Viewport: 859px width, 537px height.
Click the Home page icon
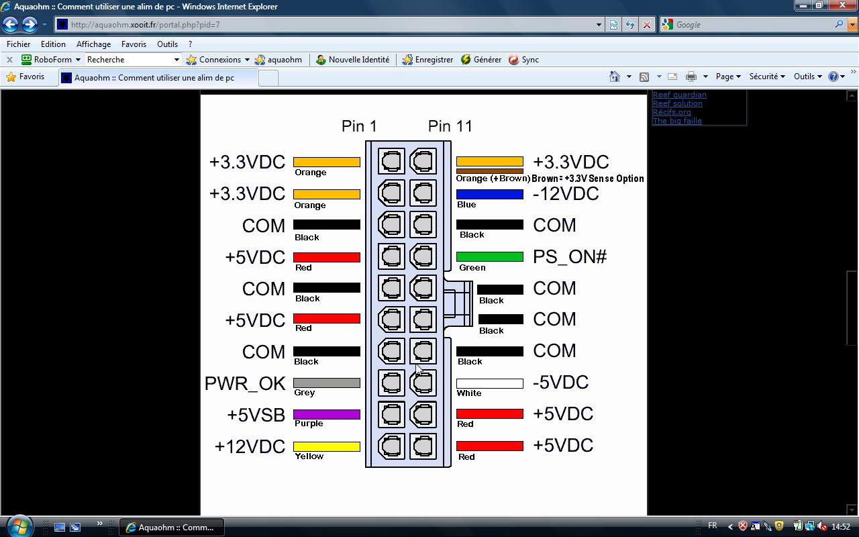pos(614,77)
